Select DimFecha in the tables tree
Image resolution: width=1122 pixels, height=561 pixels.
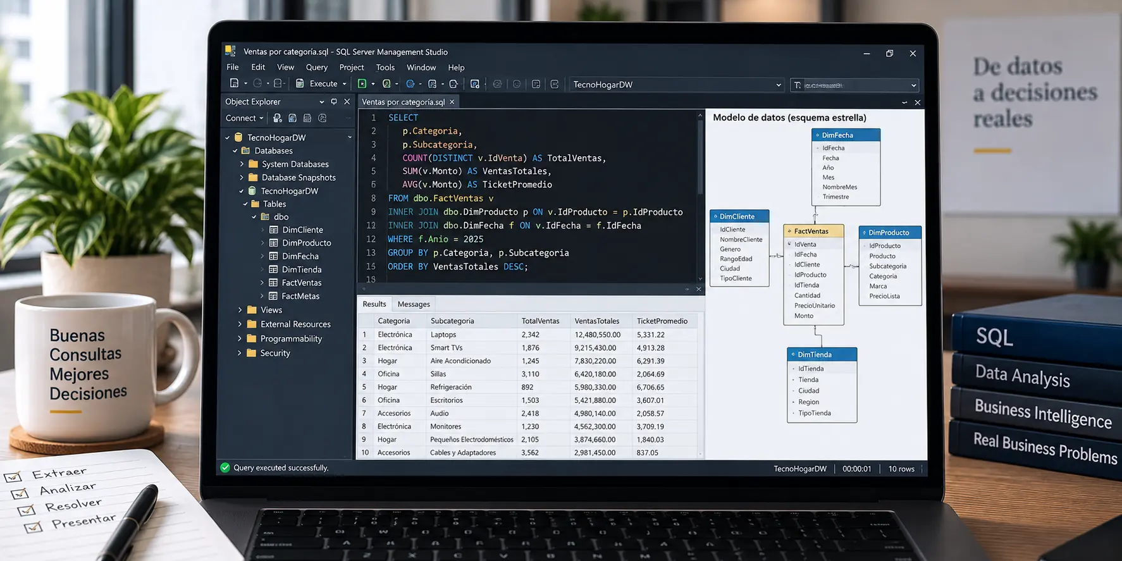click(x=300, y=256)
